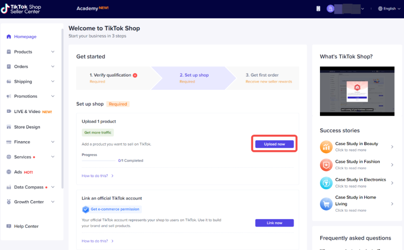Play the What's TikTok Shop video thumbnail
This screenshot has height=250, width=404.
pos(357,91)
